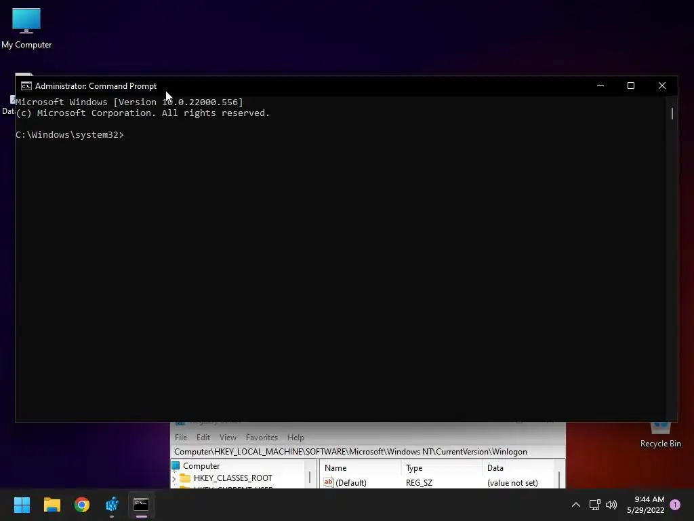The image size is (694, 521).
Task: Close the Command Prompt window
Action: coord(661,86)
